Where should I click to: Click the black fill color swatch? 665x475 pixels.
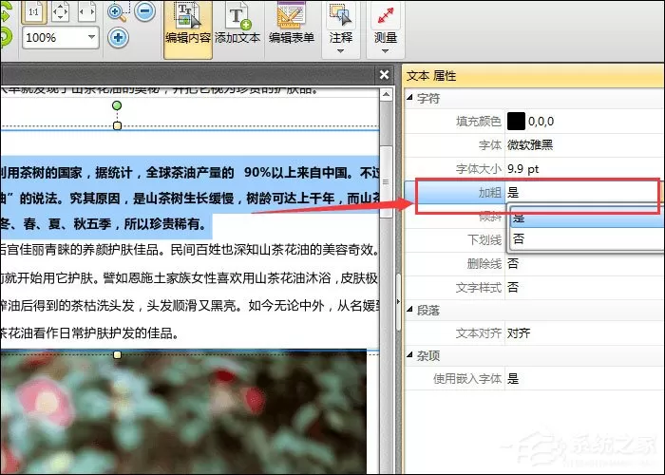[516, 122]
